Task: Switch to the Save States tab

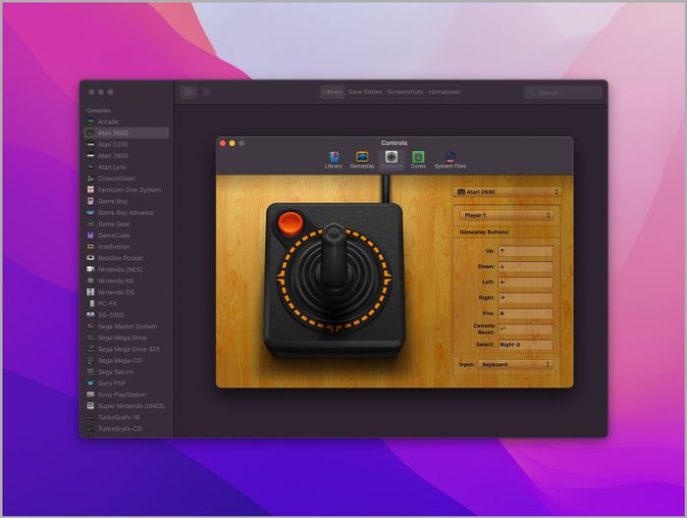Action: click(x=365, y=92)
